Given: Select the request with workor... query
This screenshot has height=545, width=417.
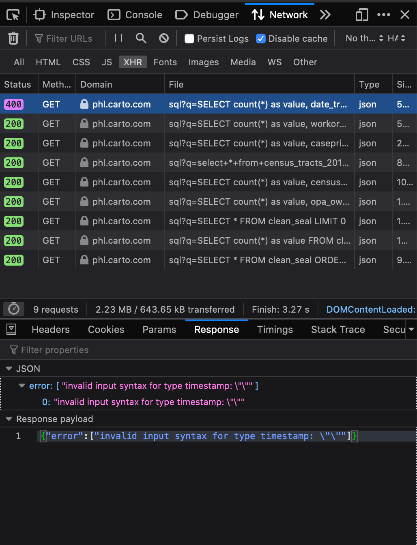Looking at the screenshot, I should coord(208,124).
